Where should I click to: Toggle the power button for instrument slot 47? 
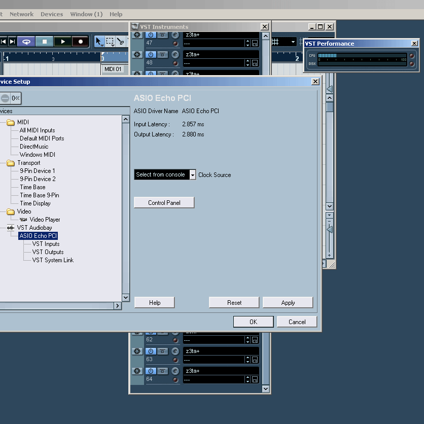point(151,35)
